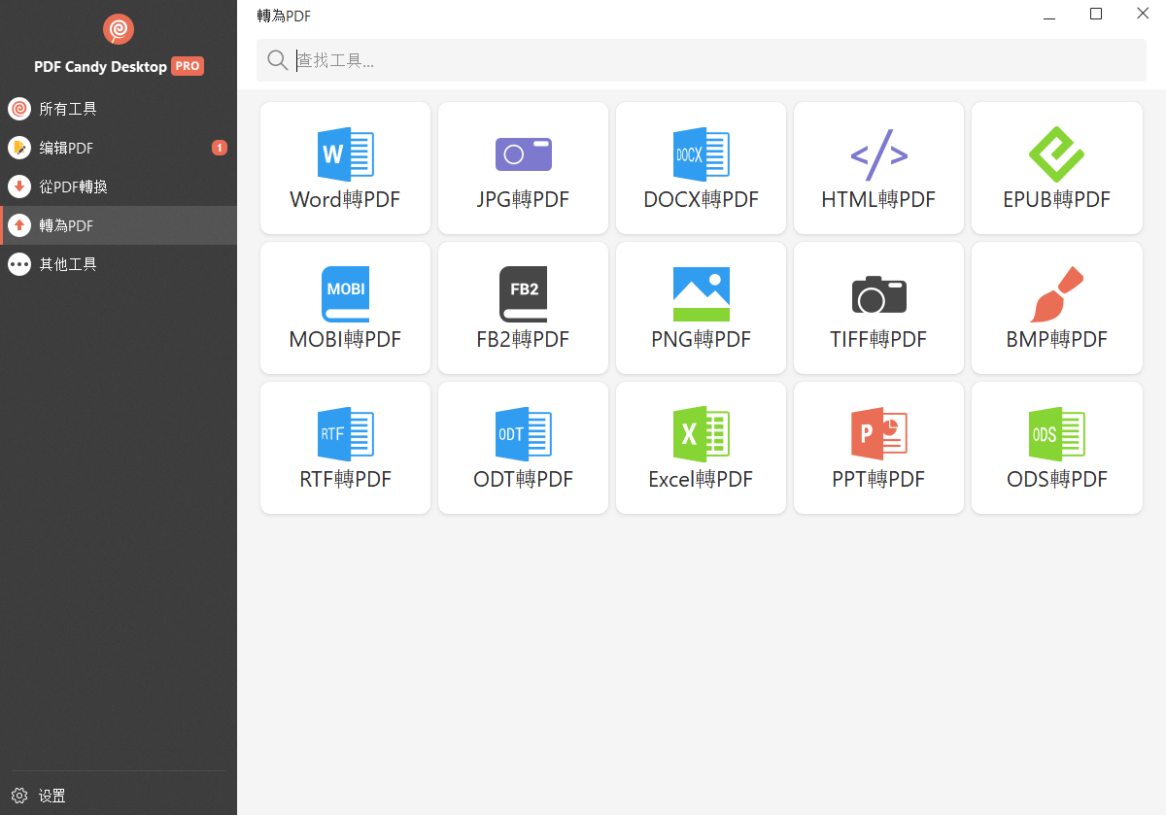
Task: Open the MOBI轉PDF tool
Action: click(x=345, y=308)
